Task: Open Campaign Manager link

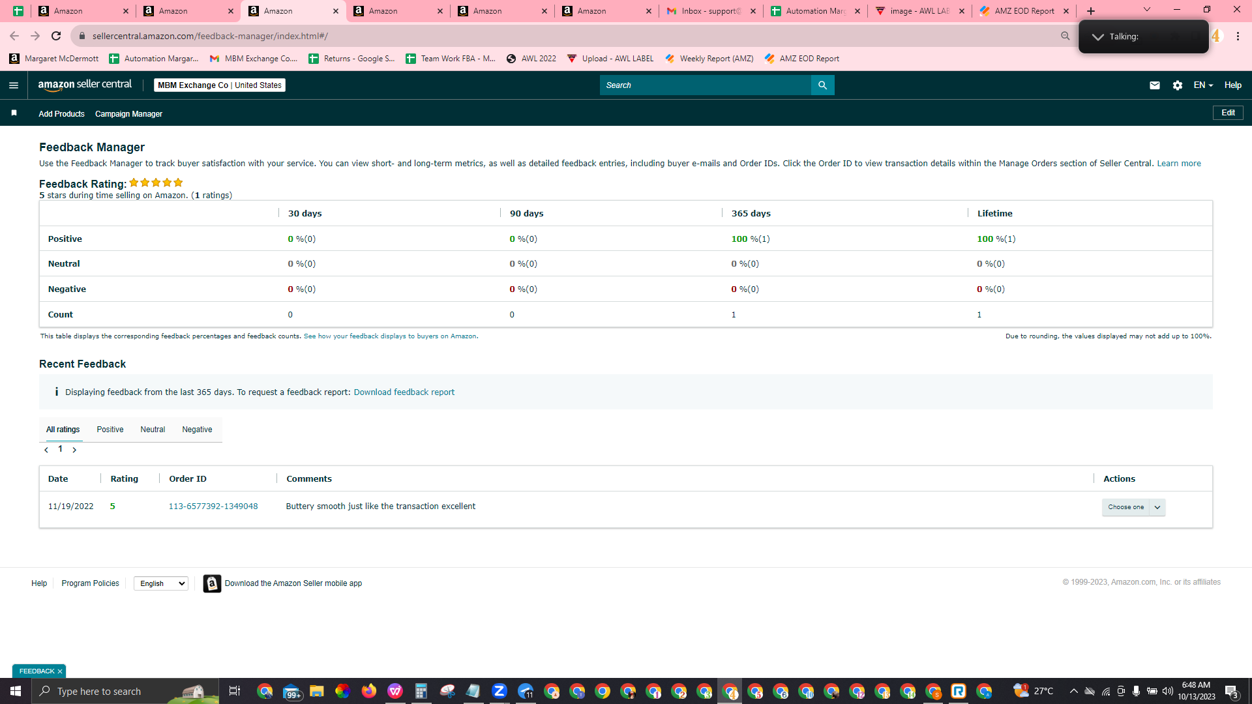Action: (128, 114)
